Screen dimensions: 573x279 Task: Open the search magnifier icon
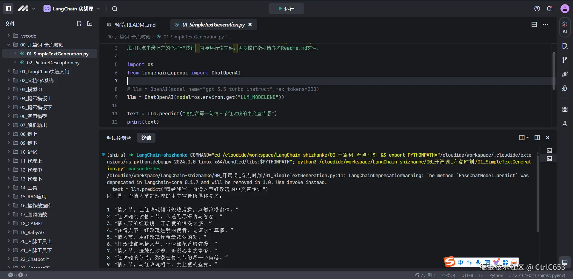115,9
